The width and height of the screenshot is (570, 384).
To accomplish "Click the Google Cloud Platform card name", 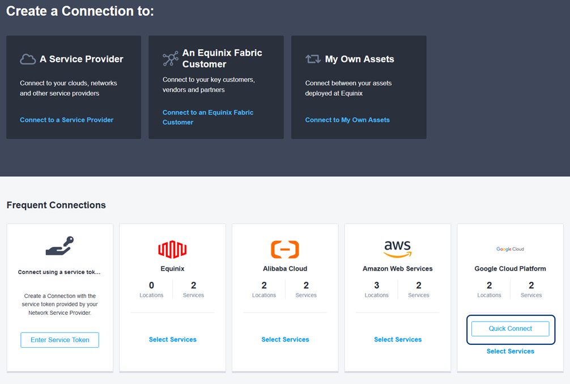I will click(510, 269).
